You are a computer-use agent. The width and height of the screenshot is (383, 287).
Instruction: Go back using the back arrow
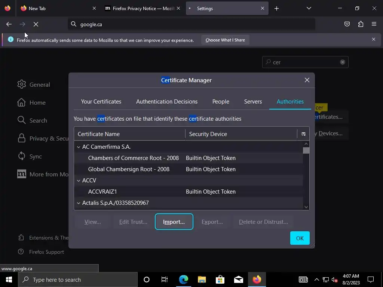click(x=9, y=24)
